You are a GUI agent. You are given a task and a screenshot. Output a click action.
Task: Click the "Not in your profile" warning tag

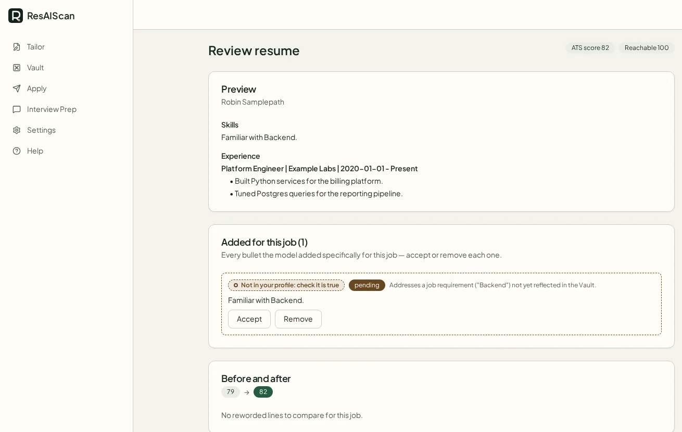(x=286, y=285)
